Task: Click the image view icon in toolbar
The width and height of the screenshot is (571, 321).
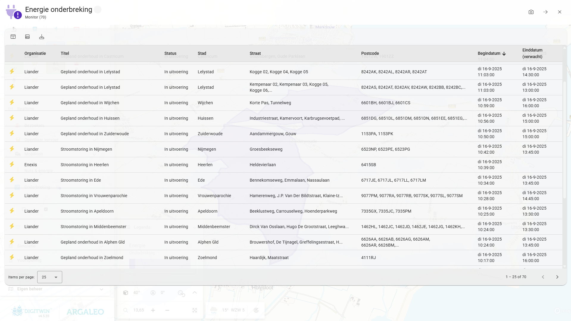Action: (x=27, y=37)
